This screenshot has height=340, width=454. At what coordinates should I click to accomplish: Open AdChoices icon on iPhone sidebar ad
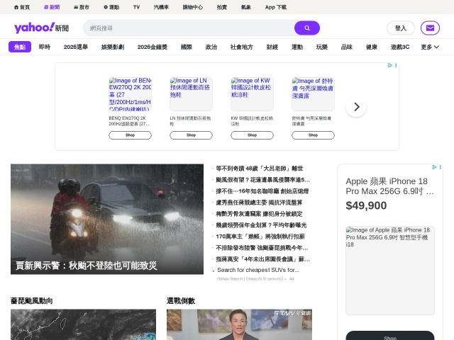(434, 167)
